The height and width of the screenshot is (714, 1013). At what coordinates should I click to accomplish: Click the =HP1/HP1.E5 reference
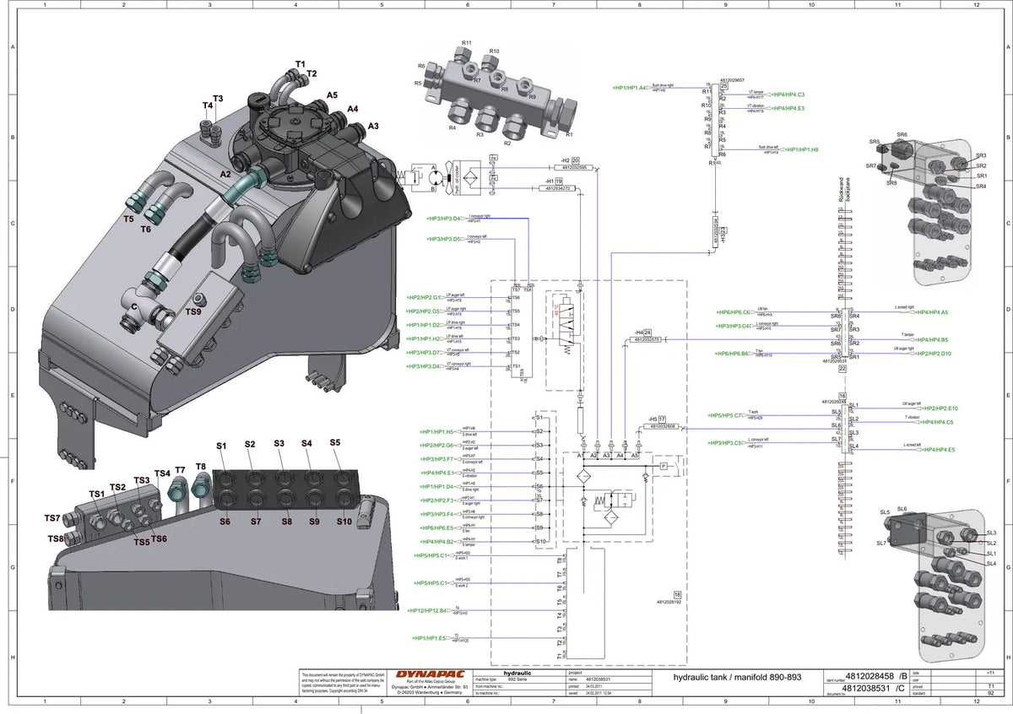[429, 638]
